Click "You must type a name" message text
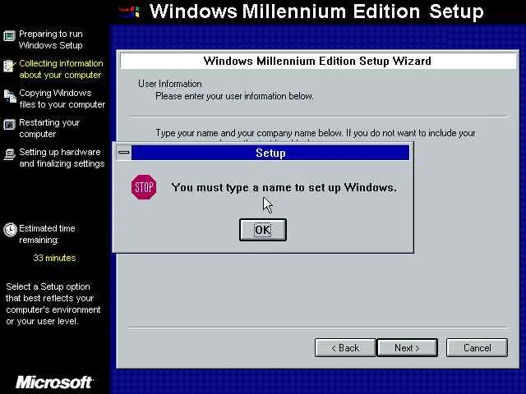The width and height of the screenshot is (526, 394). [284, 187]
